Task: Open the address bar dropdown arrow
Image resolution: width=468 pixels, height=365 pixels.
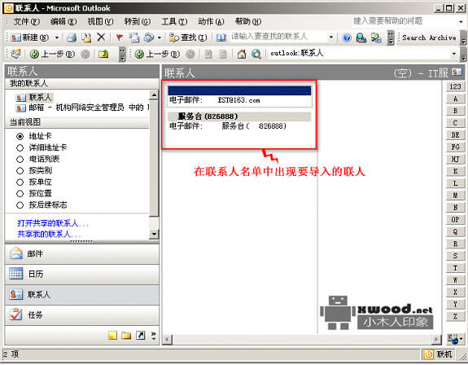Action: coord(453,54)
